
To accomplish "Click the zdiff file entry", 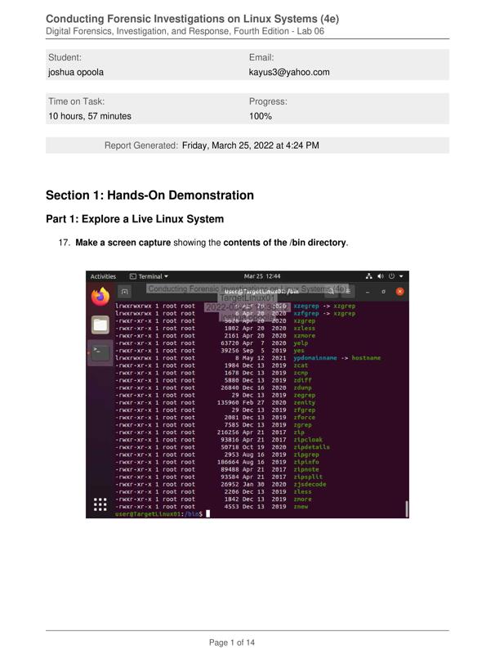I will tap(302, 380).
